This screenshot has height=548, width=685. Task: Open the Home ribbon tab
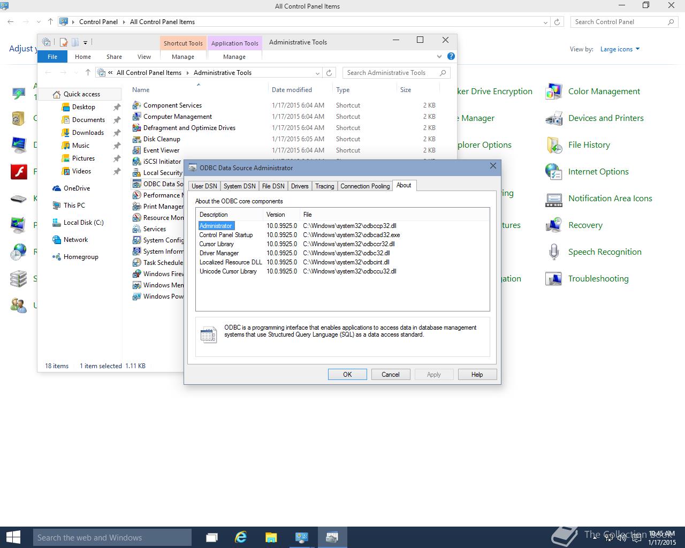pyautogui.click(x=83, y=57)
